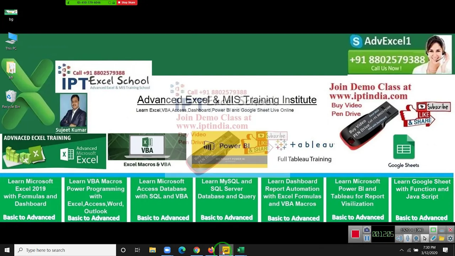This screenshot has width=455, height=256.
Task: Toggle mouse cursor capture in recorder
Action: (425, 239)
